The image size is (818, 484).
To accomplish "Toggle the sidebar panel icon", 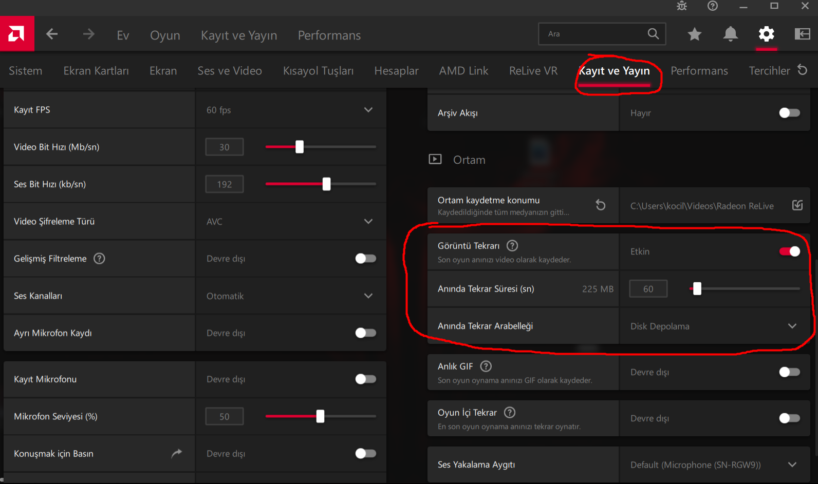I will (x=802, y=34).
